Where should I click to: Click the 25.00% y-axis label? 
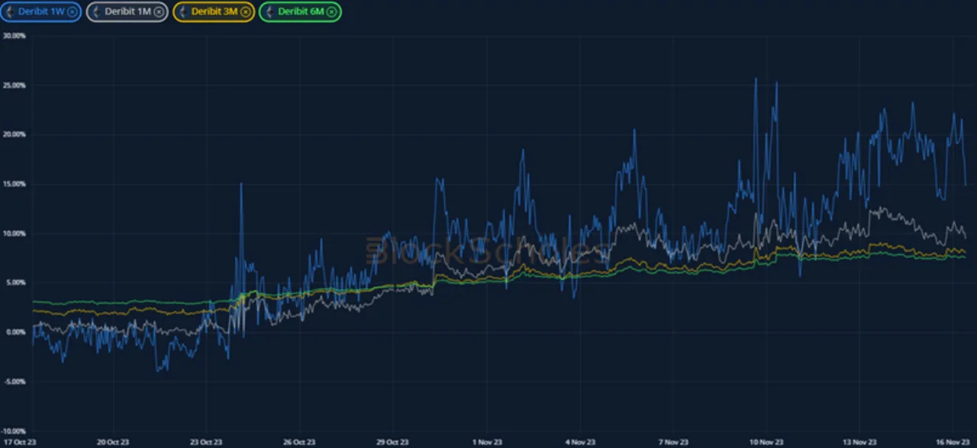[14, 85]
